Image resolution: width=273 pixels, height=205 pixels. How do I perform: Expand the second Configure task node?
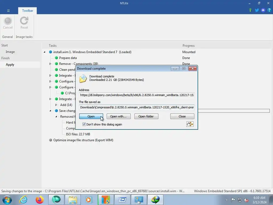pyautogui.click(x=50, y=87)
